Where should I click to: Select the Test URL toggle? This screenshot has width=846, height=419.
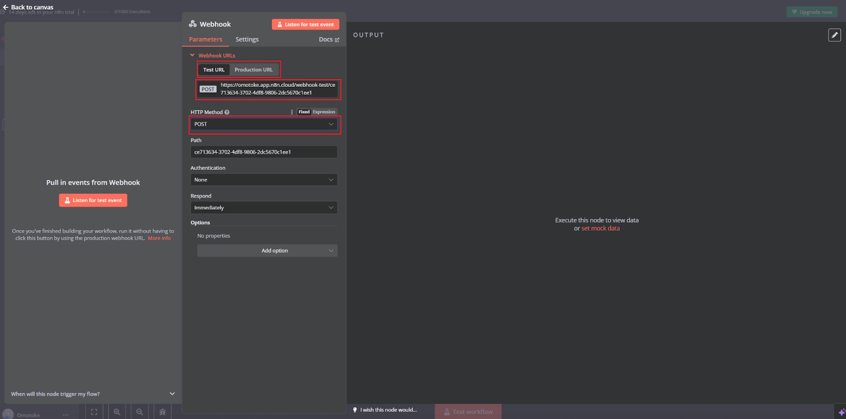[214, 70]
